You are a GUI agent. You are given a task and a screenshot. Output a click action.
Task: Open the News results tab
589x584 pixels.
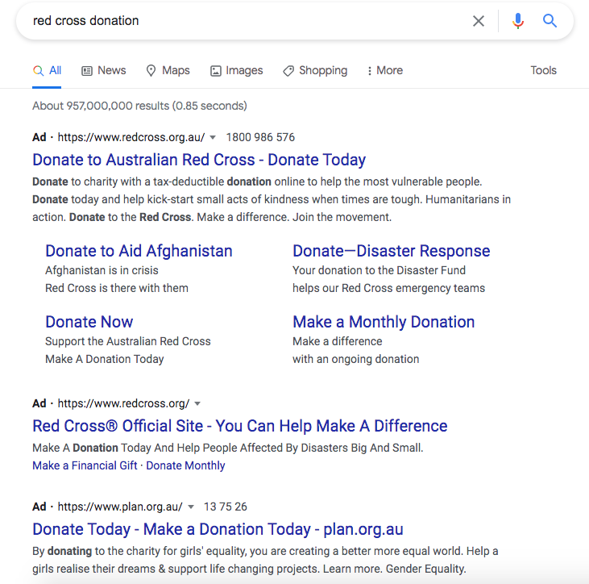tap(104, 70)
